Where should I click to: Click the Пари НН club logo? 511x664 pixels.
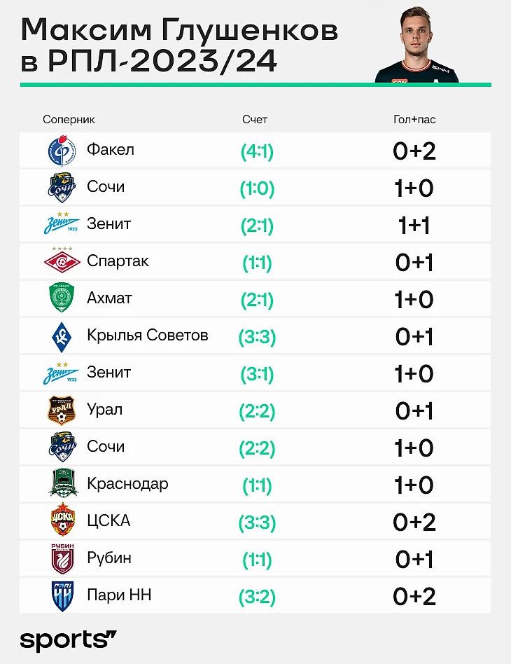tap(61, 596)
